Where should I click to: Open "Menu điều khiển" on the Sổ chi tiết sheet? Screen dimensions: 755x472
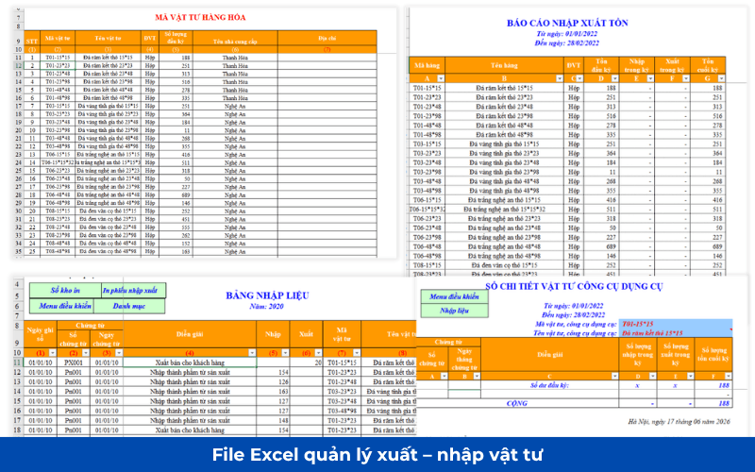coord(454,296)
